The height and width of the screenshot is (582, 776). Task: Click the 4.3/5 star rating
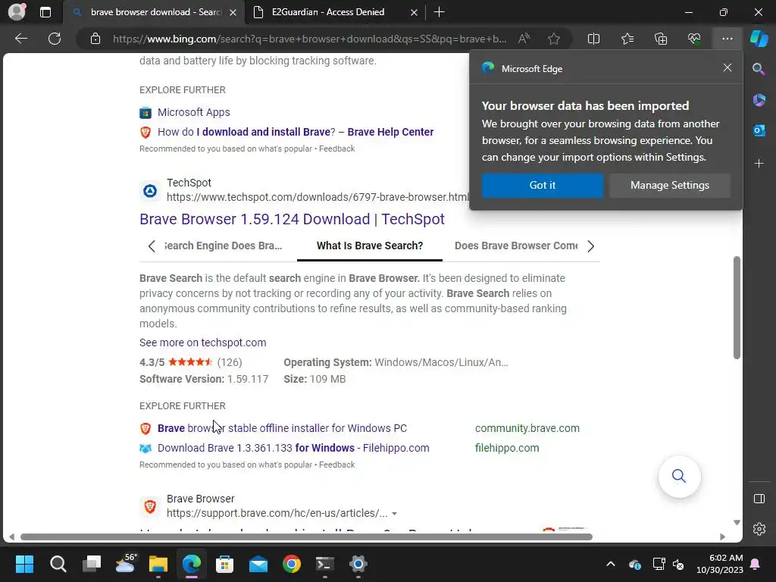[x=190, y=361]
